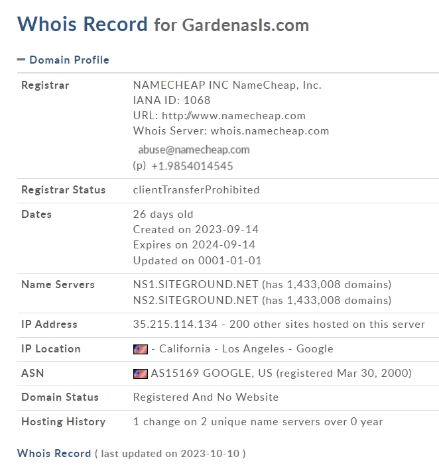Select the abuse@namecheap.com email
Viewport: 439px width, 465px height.
point(194,150)
